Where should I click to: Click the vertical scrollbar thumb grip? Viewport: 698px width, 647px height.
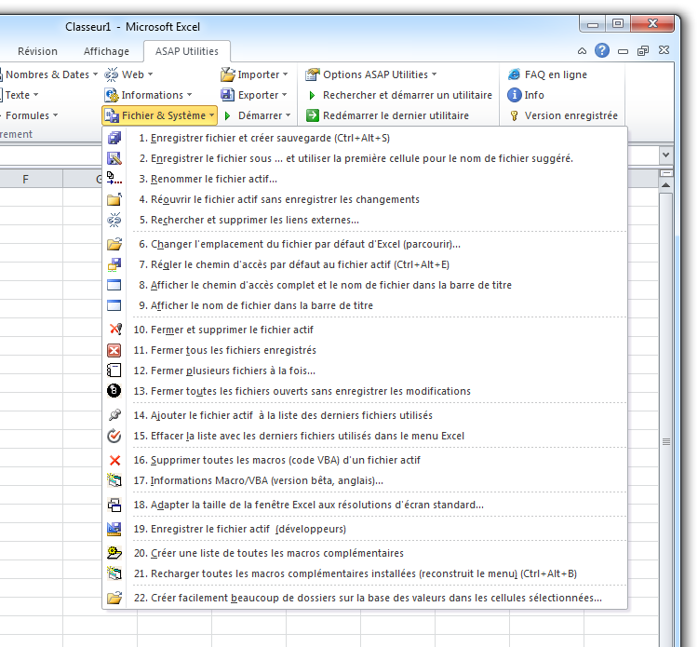pyautogui.click(x=666, y=441)
